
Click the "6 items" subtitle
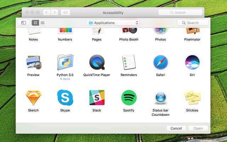[x=65, y=79]
